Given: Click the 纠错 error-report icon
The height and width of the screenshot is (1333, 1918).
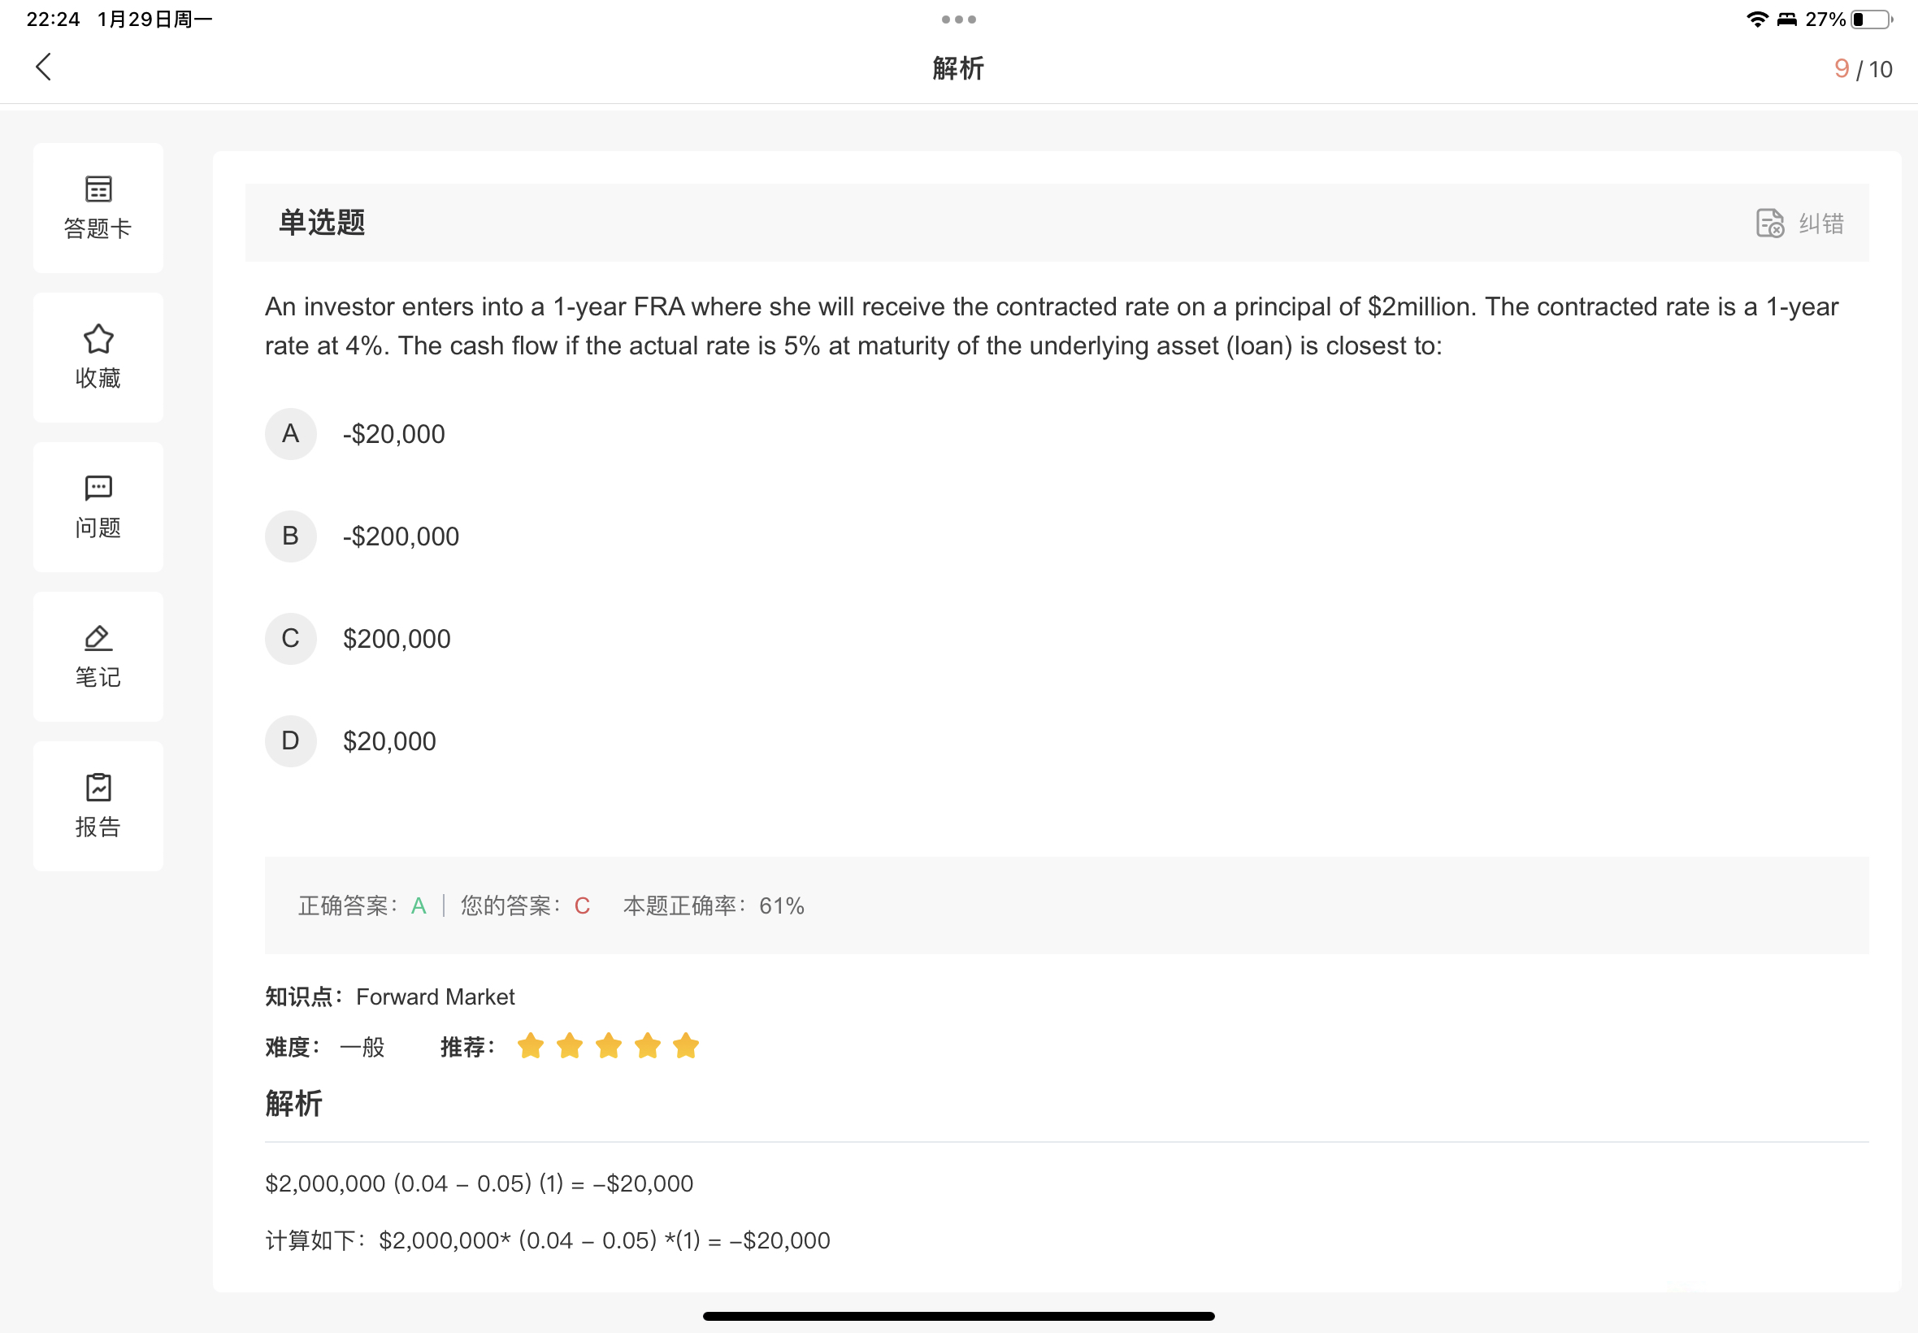Looking at the screenshot, I should 1769,223.
